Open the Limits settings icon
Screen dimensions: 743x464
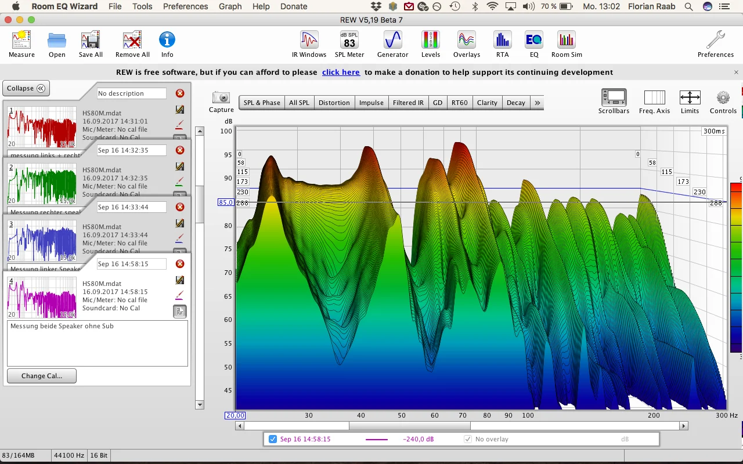tap(690, 101)
